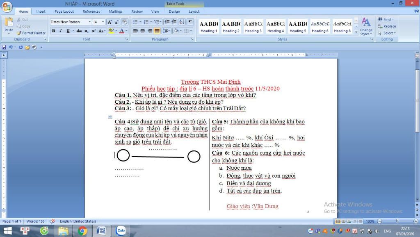Click the Windows Start button
The width and height of the screenshot is (420, 237).
pos(7,230)
